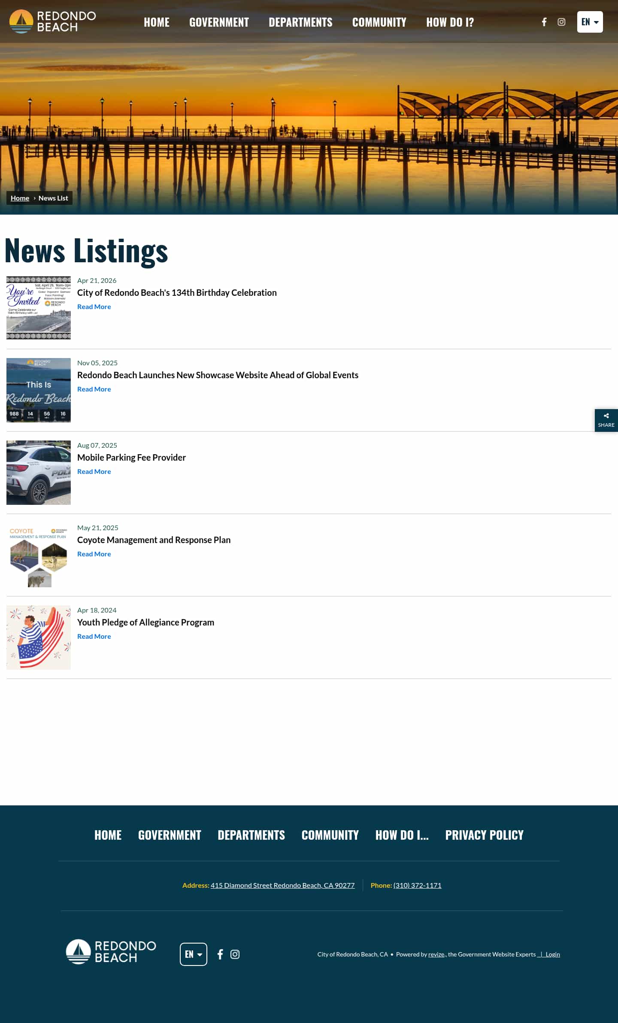Image resolution: width=618 pixels, height=1023 pixels.
Task: Visit the footer Instagram icon
Action: pyautogui.click(x=235, y=954)
